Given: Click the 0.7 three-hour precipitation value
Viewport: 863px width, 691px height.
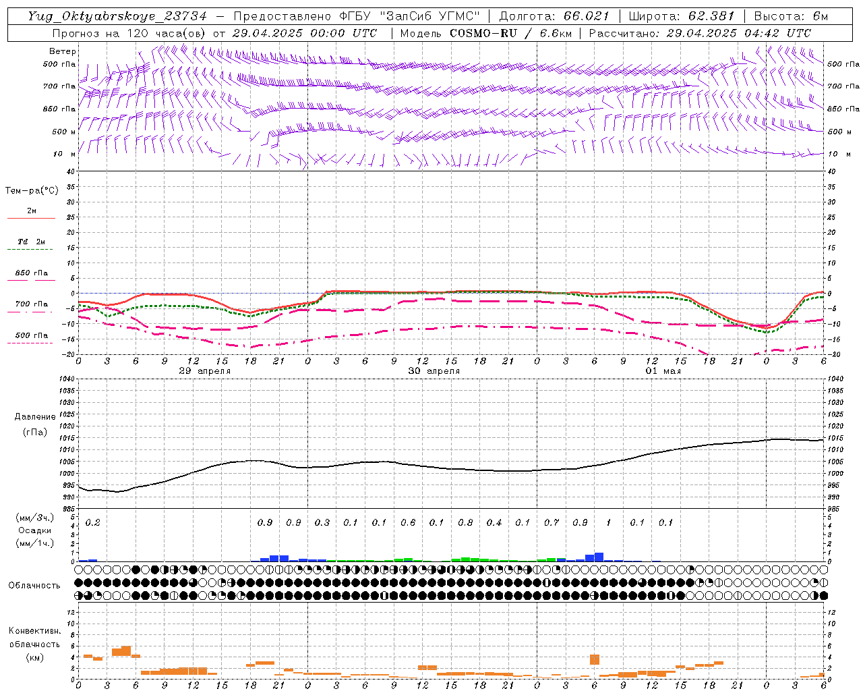Looking at the screenshot, I should (552, 522).
